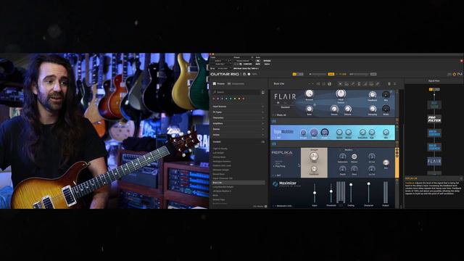The height and width of the screenshot is (261, 464).
Task: Toggle the Limit button in the header
Action: tap(373, 74)
